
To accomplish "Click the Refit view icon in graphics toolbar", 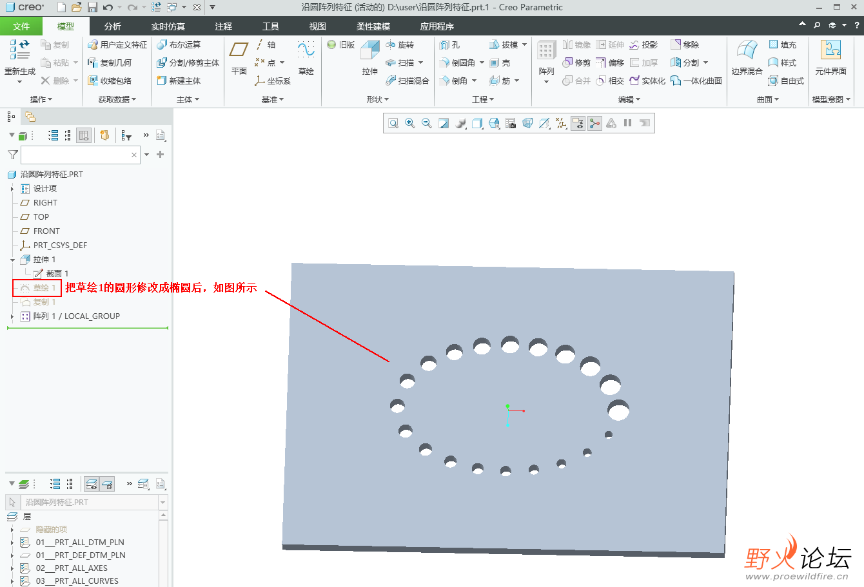I will pos(393,123).
